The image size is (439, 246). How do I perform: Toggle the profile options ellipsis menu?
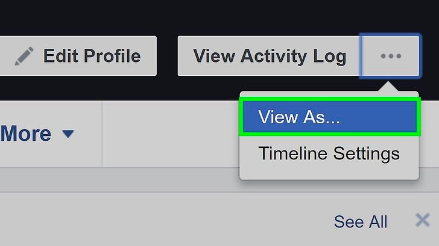pyautogui.click(x=390, y=56)
